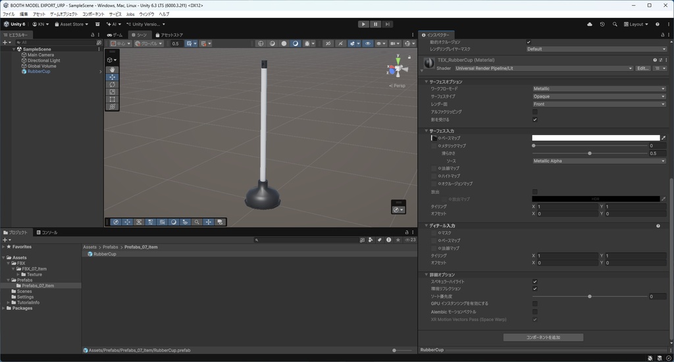Open Unity Cloud icon in top bar

click(x=590, y=24)
